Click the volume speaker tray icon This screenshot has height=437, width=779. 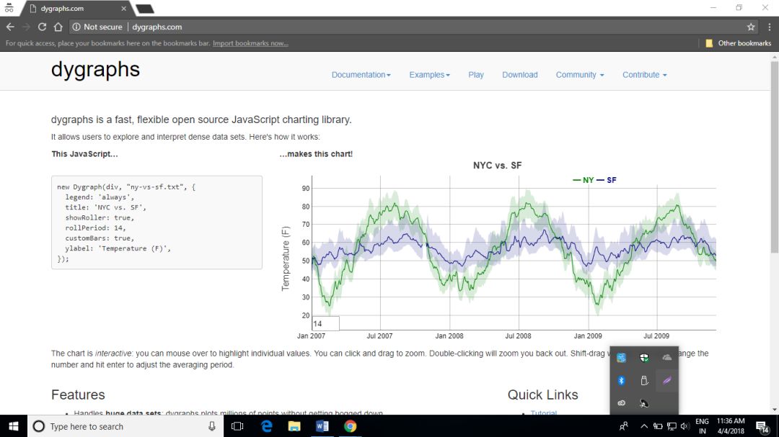(x=685, y=426)
